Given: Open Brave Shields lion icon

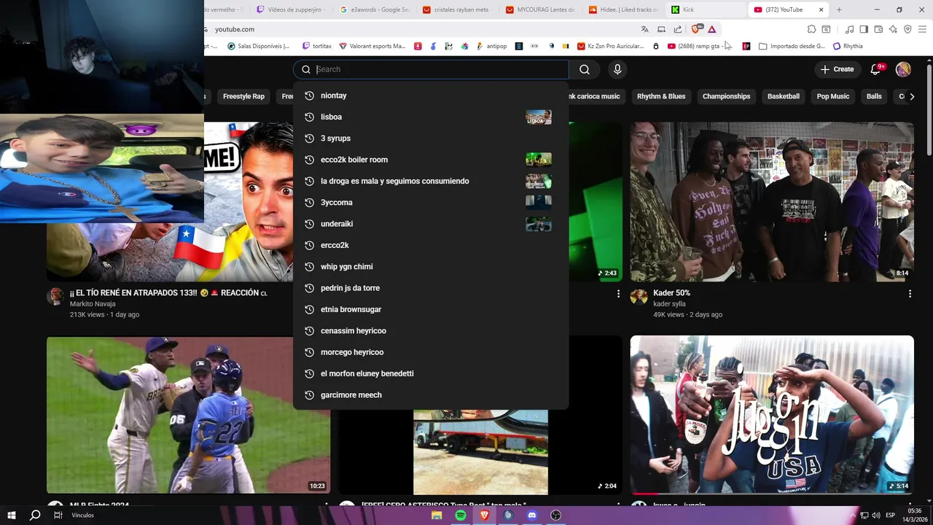Looking at the screenshot, I should pyautogui.click(x=696, y=29).
